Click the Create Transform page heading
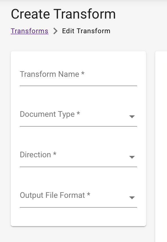 click(x=63, y=14)
